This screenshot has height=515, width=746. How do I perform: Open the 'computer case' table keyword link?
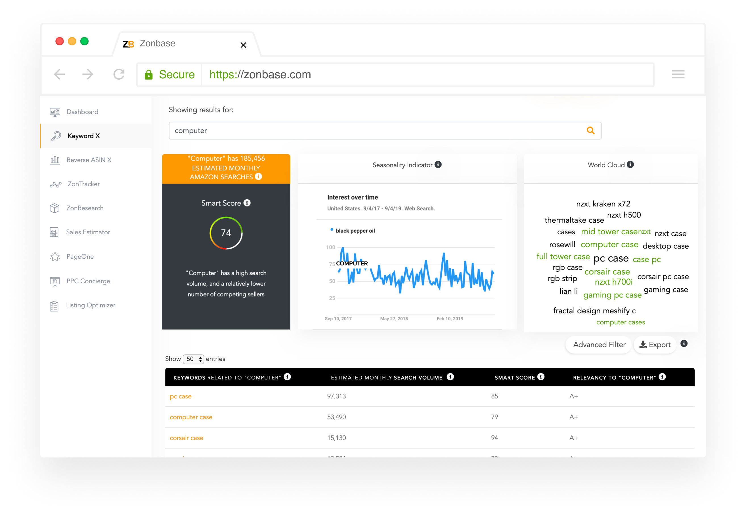coord(191,417)
